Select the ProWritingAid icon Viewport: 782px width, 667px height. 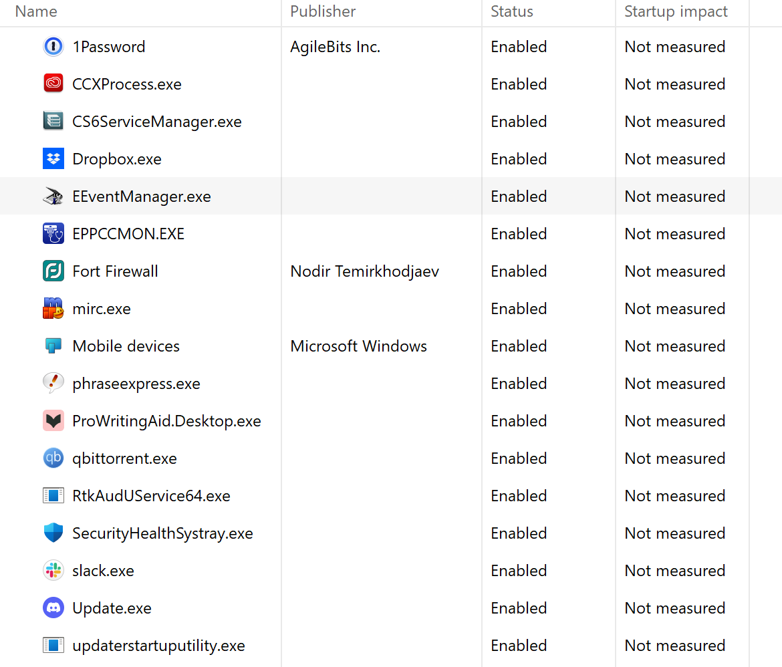point(53,421)
